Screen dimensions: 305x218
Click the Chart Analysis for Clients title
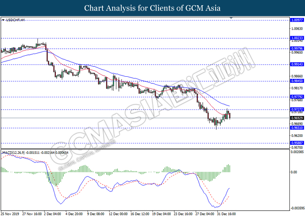pyautogui.click(x=152, y=8)
